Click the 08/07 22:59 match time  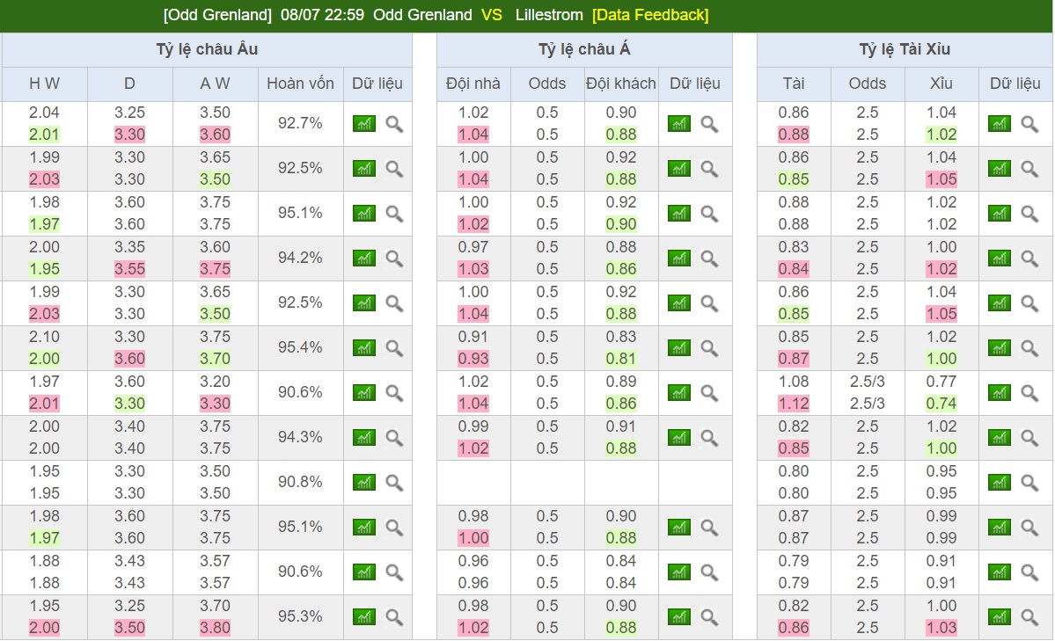(322, 15)
